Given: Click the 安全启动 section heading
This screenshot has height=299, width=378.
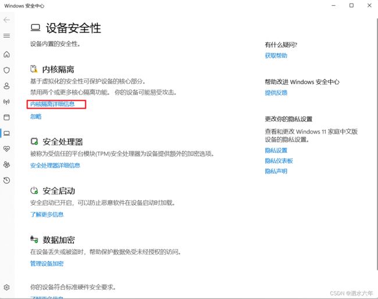Looking at the screenshot, I should tap(59, 191).
